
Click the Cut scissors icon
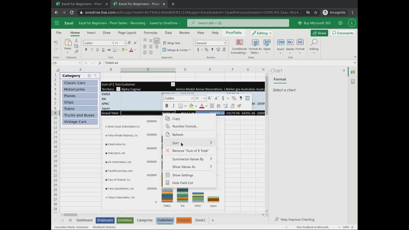[76, 41]
